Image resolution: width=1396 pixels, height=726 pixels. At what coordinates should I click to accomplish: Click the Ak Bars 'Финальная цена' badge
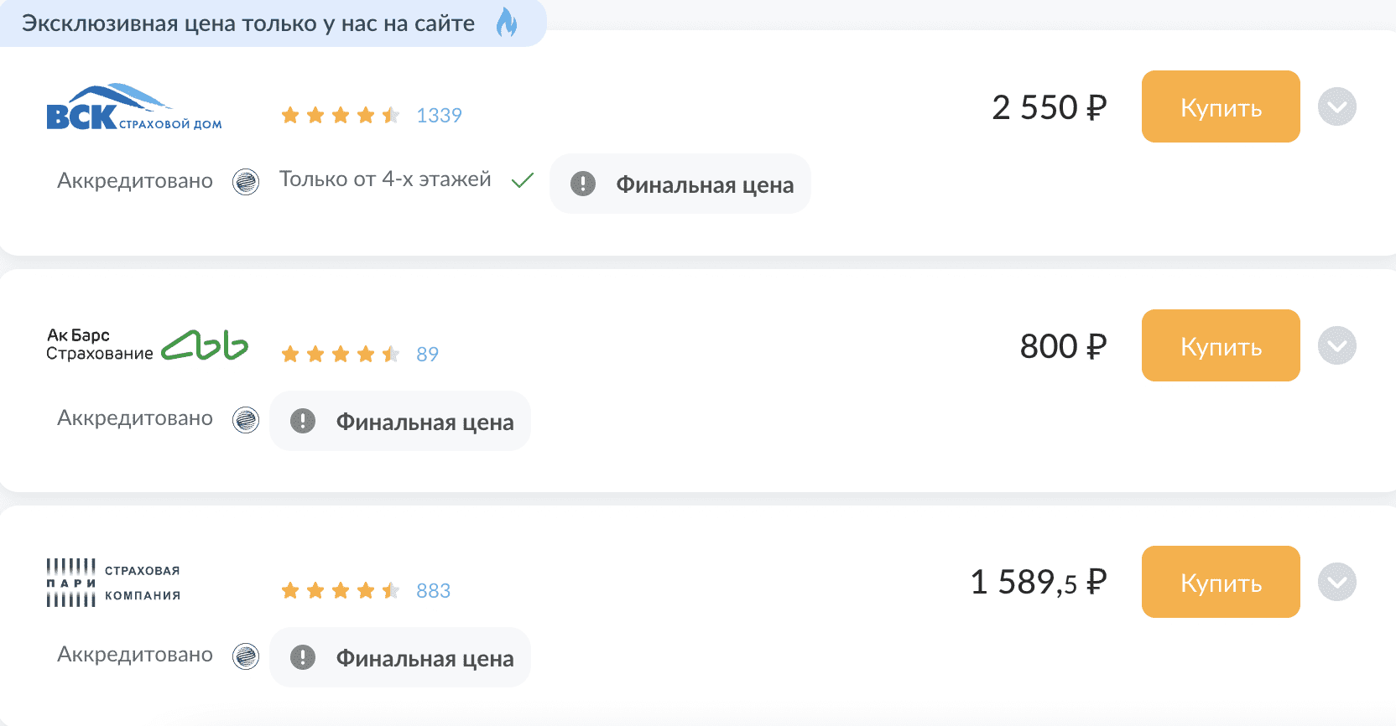401,421
